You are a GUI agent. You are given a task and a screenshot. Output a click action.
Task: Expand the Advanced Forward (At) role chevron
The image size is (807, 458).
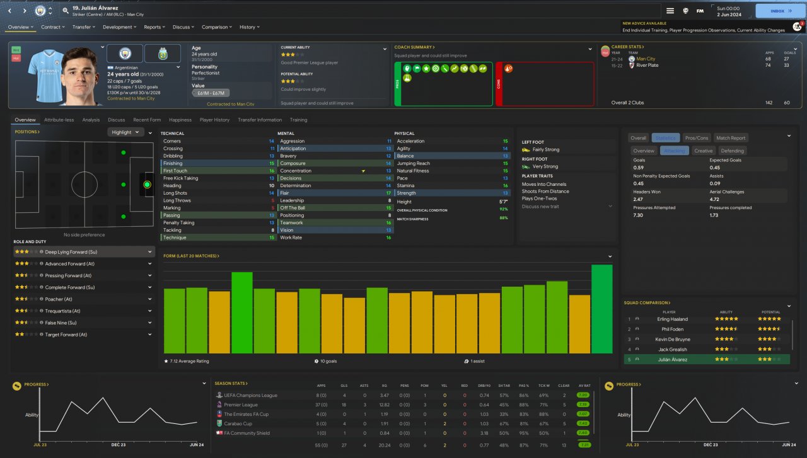[150, 264]
